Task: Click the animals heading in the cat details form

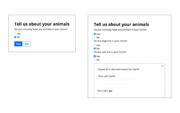Action: [x=121, y=25]
